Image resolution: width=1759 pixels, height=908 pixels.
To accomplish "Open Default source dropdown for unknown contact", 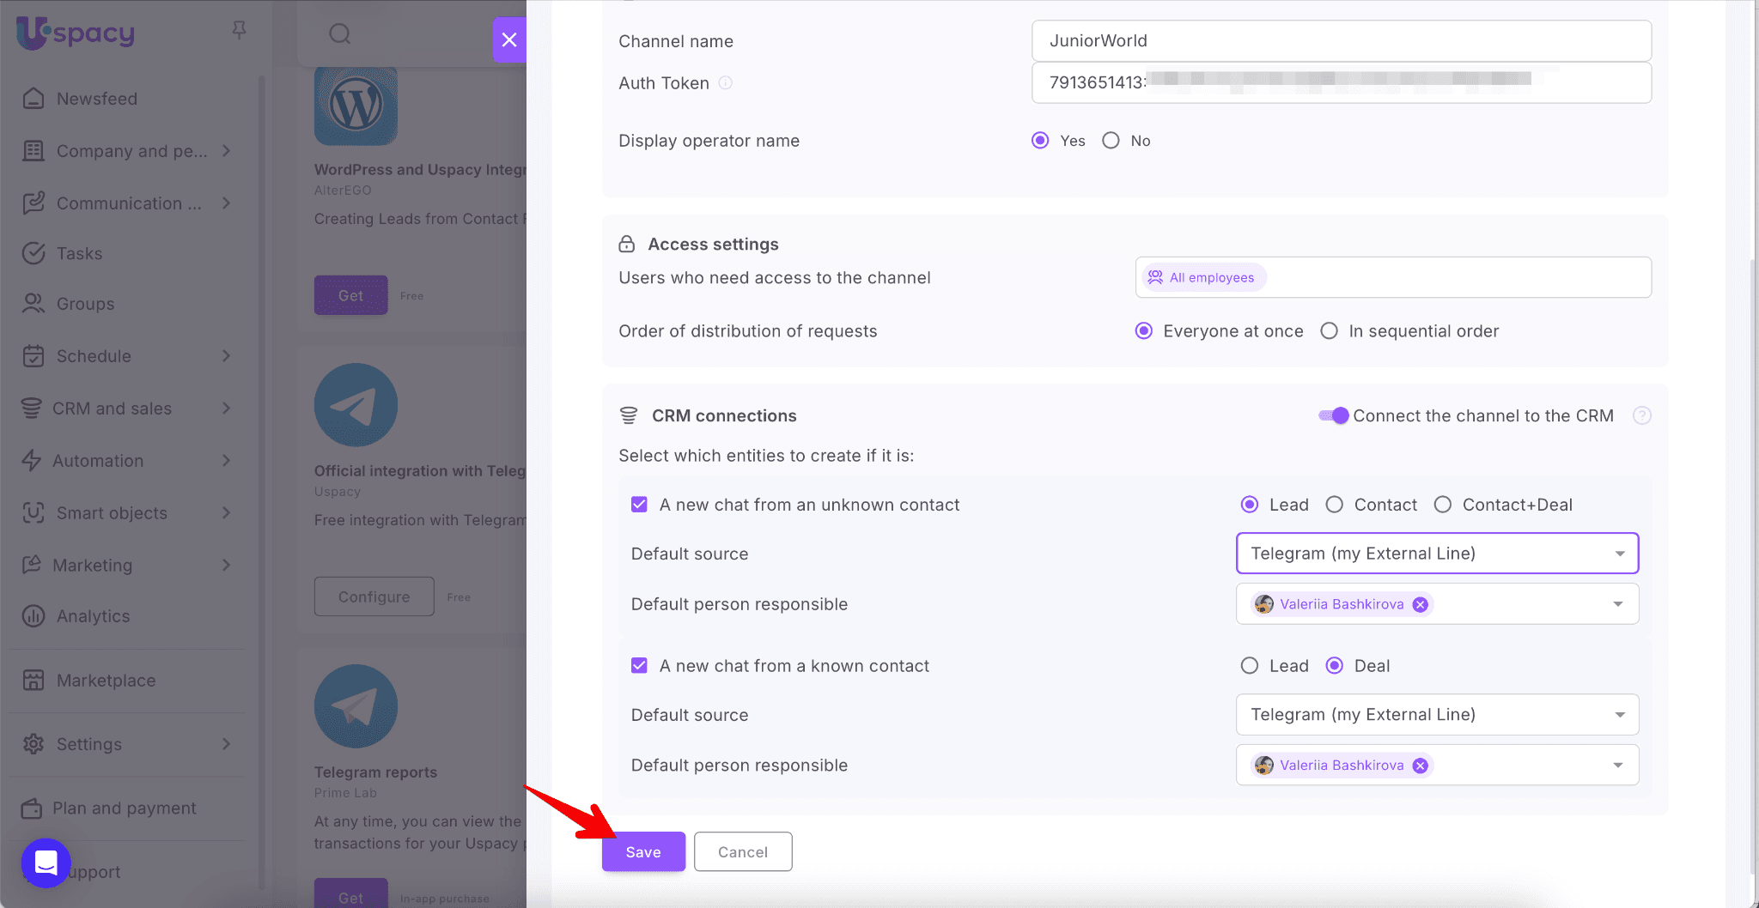I will click(x=1436, y=554).
